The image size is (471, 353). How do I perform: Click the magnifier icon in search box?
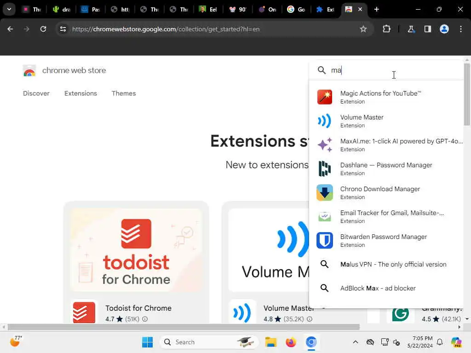click(x=322, y=70)
